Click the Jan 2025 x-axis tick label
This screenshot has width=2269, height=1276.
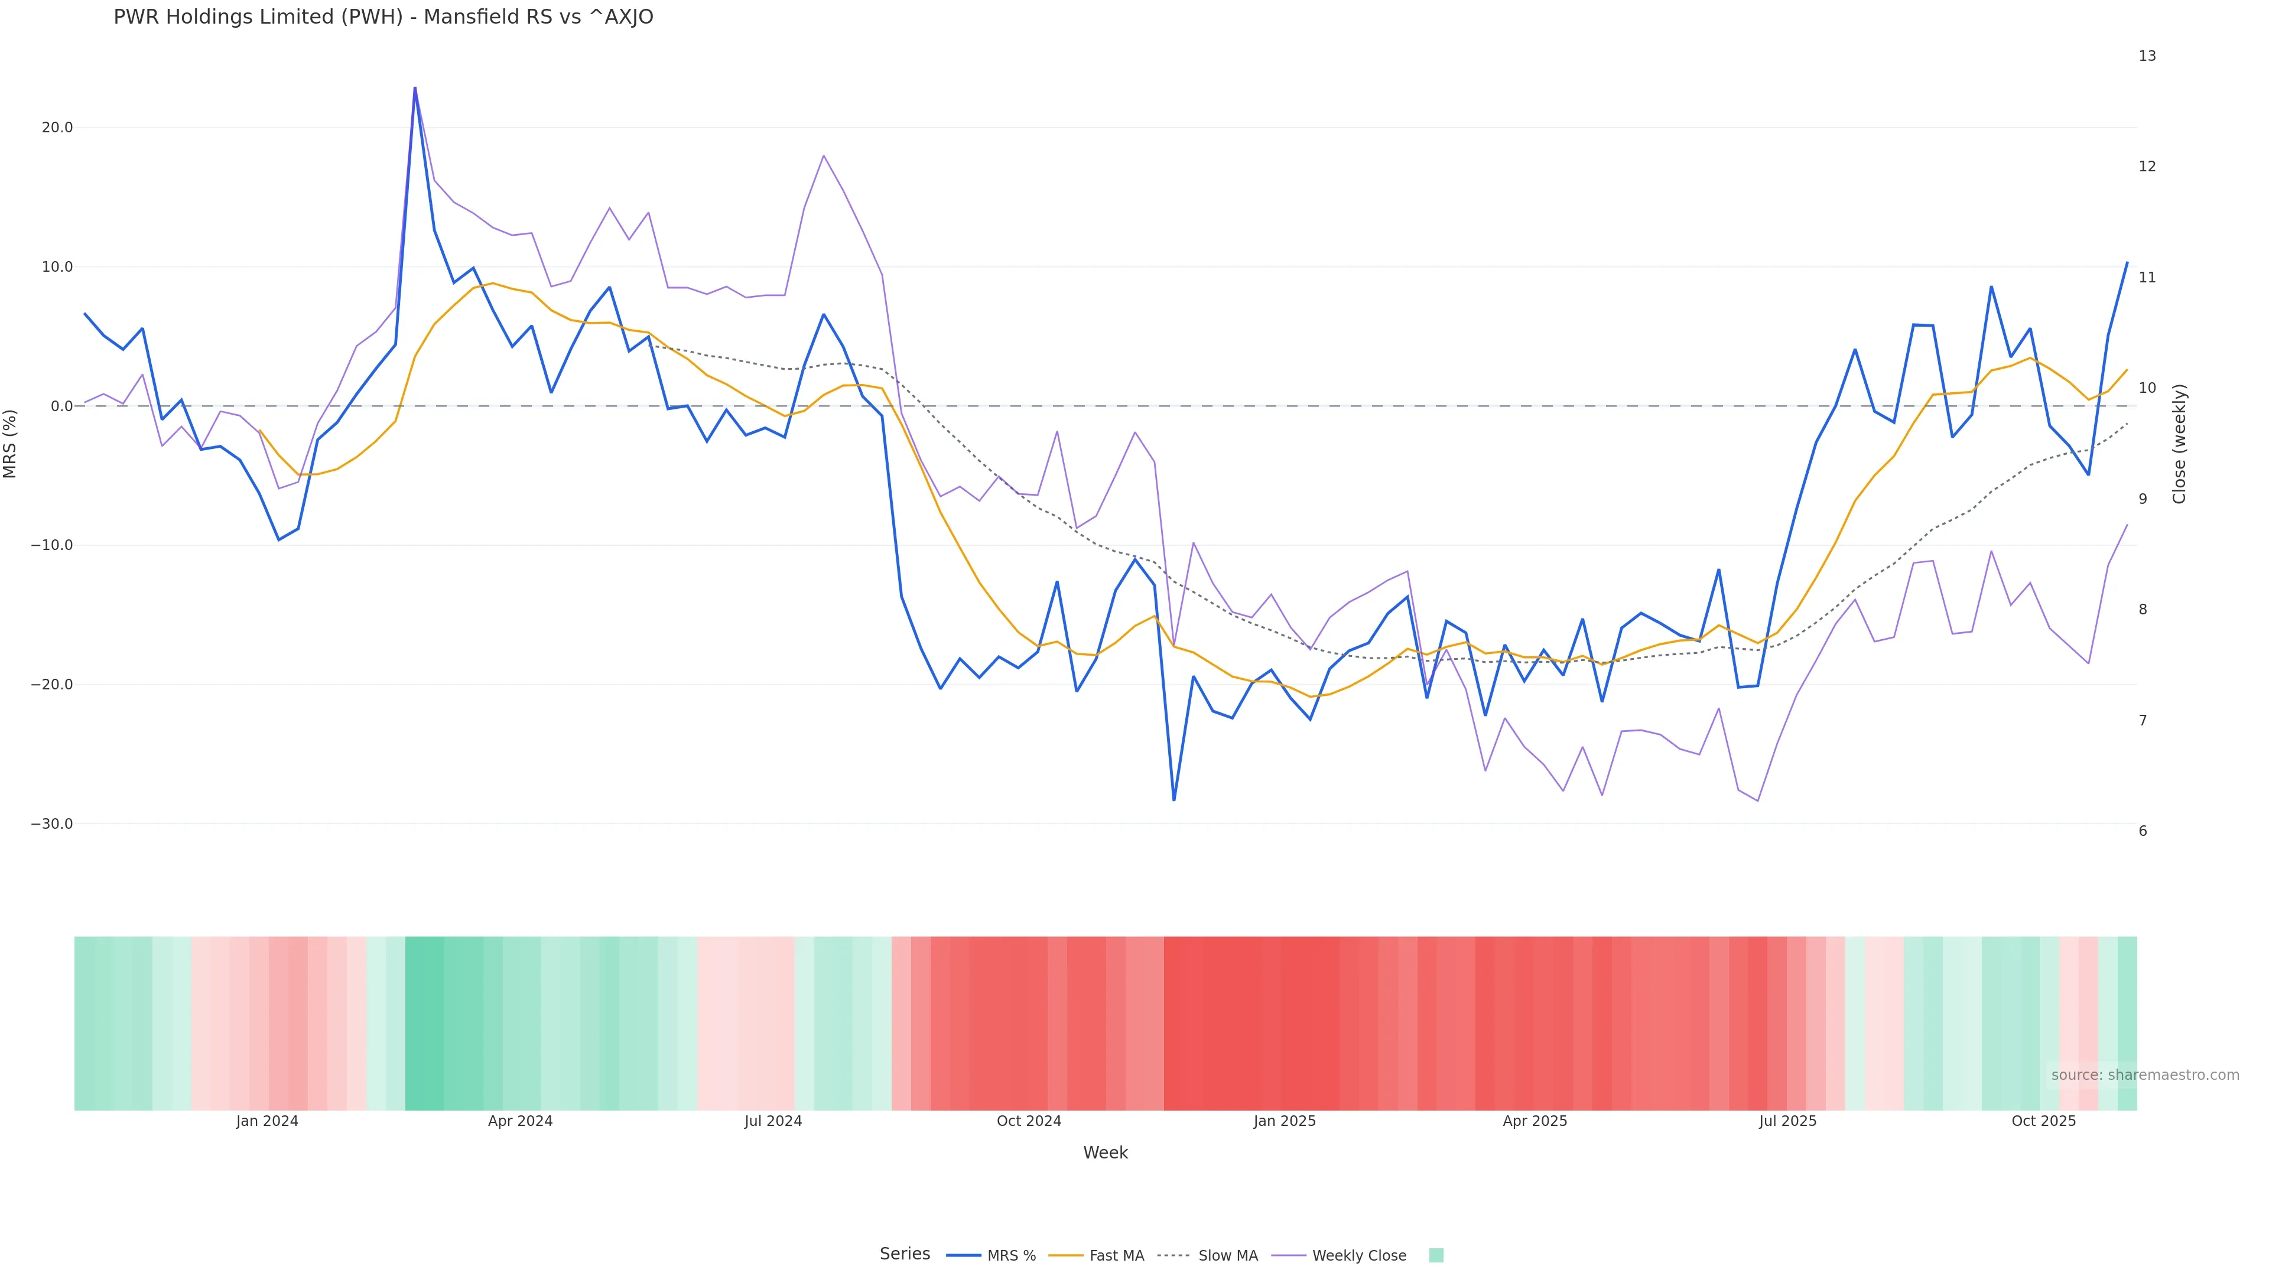click(1284, 1121)
